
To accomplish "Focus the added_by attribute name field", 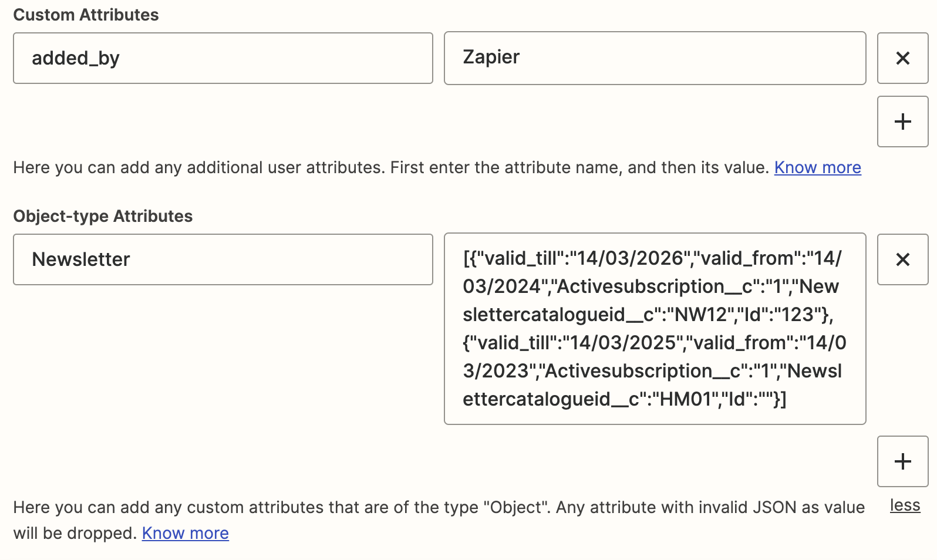I will point(223,58).
